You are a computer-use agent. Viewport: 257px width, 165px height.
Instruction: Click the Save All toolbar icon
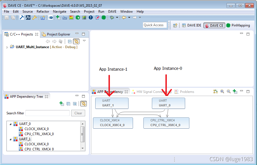pyautogui.click(x=13, y=17)
